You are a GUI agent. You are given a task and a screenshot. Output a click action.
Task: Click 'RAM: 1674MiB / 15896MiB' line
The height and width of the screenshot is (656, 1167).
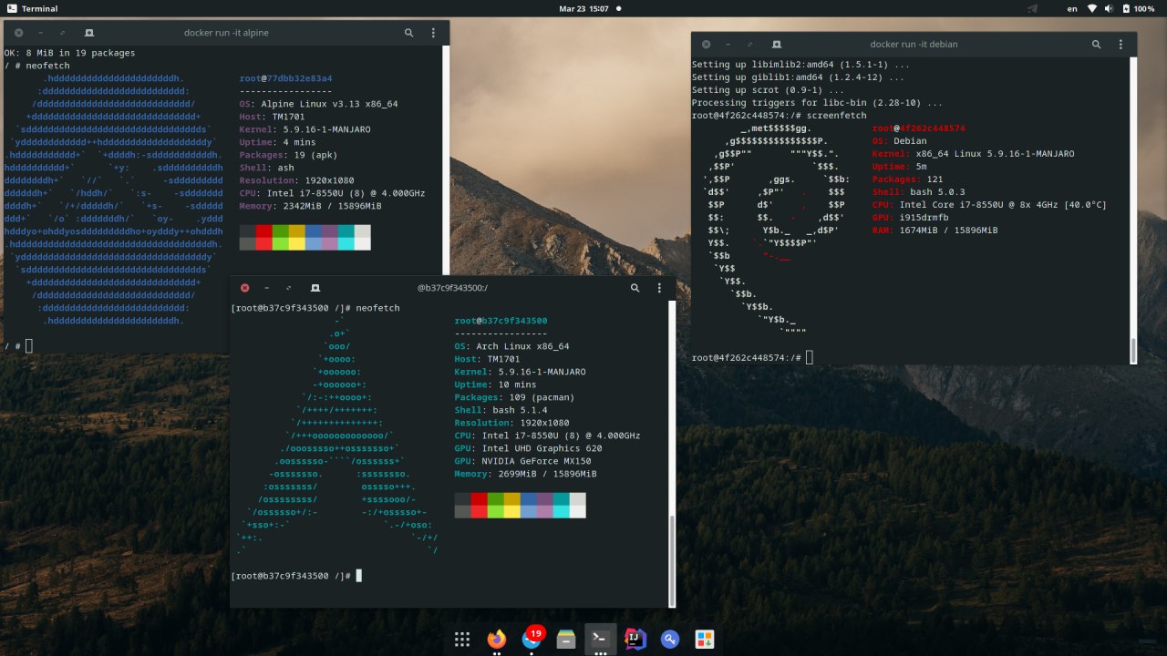935,231
